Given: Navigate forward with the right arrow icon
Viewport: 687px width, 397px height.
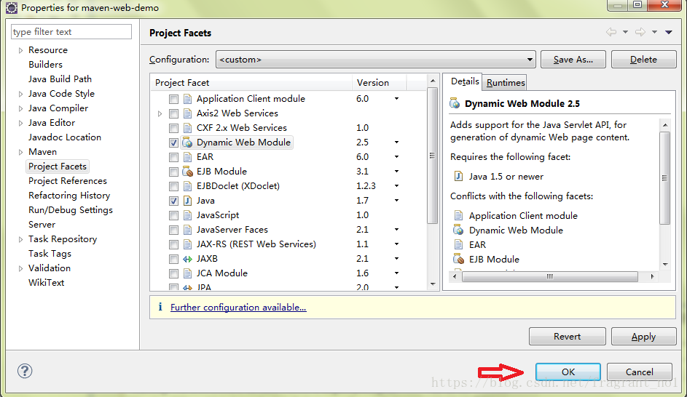Looking at the screenshot, I should [640, 32].
